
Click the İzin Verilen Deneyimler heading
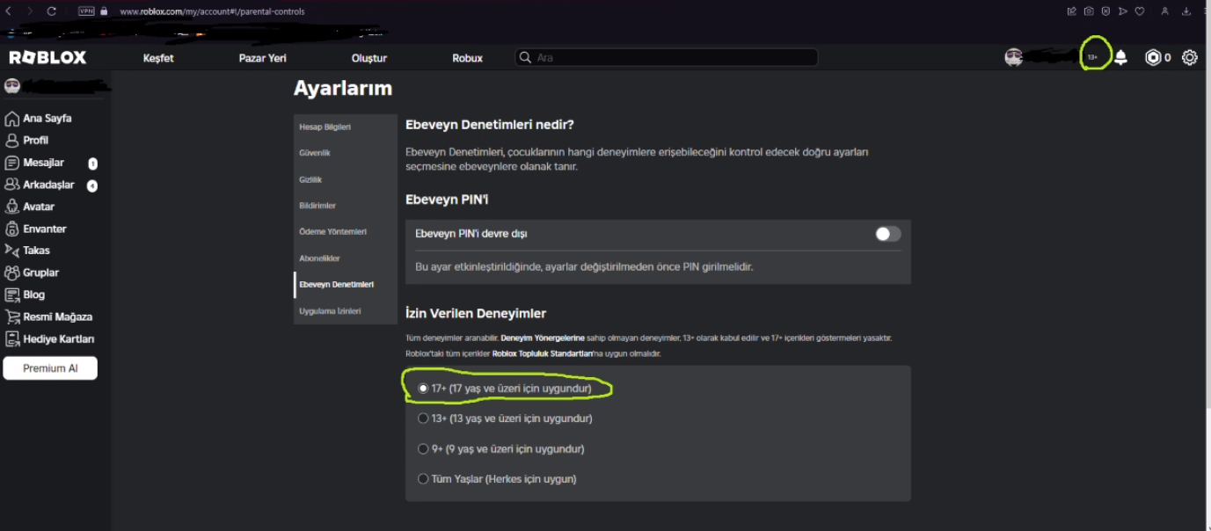click(476, 314)
